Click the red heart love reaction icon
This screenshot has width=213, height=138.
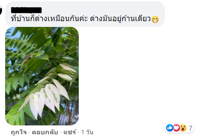pos(176,128)
